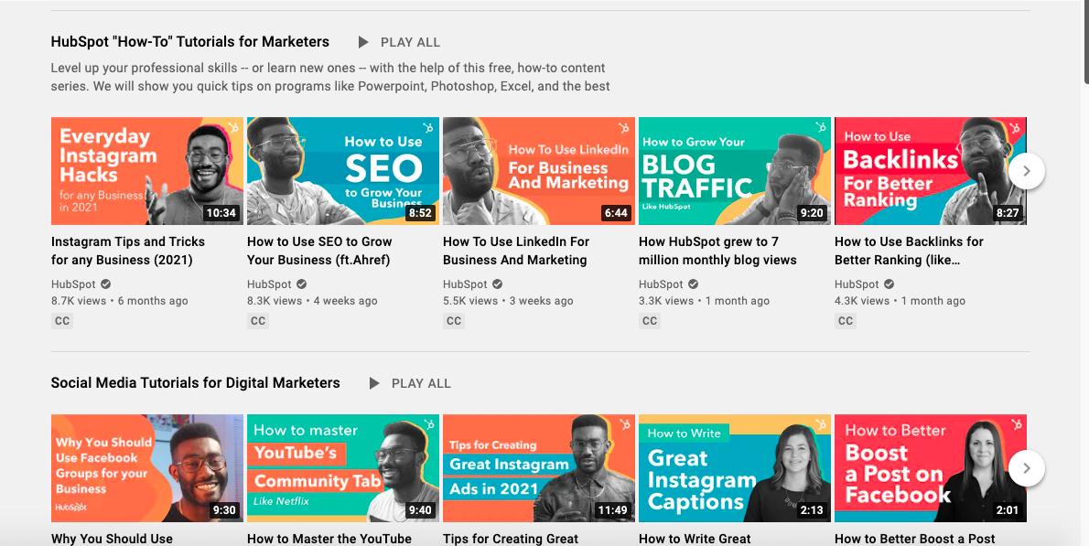Click verified badge under blog views video
This screenshot has height=546, width=1089.
pos(693,284)
